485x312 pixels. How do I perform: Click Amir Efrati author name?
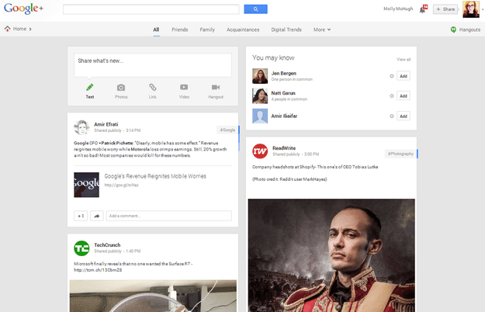pyautogui.click(x=106, y=124)
